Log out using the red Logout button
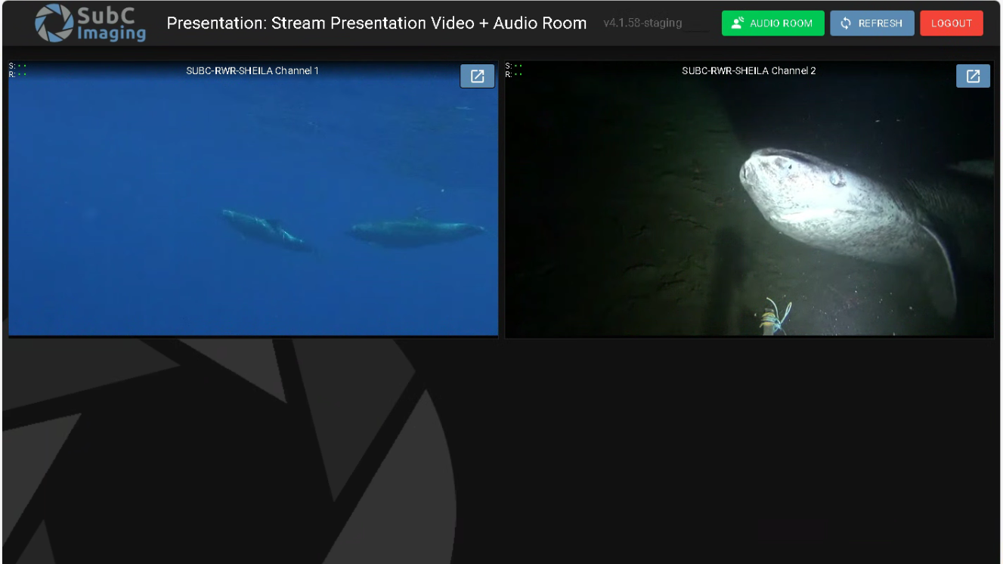1003x564 pixels. (x=951, y=23)
